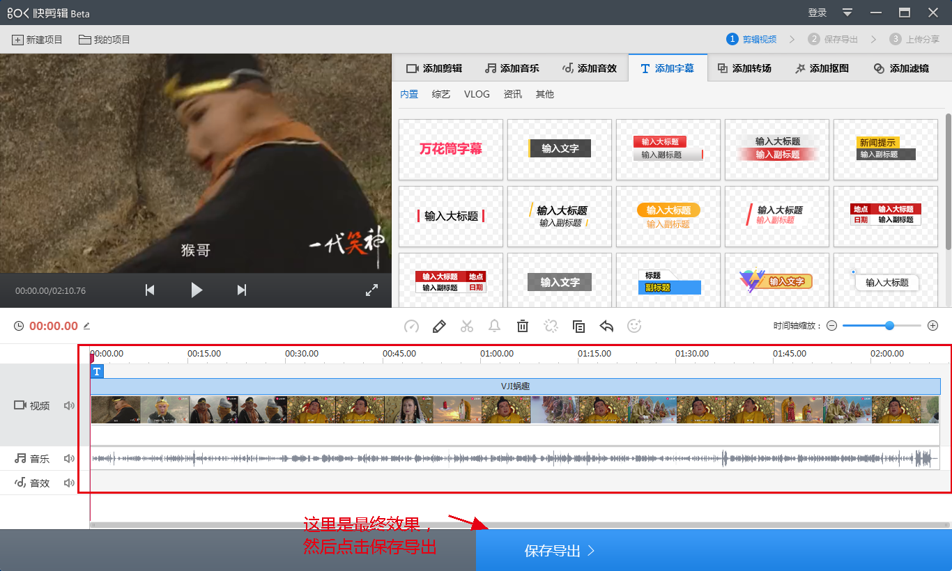Open the 综艺 subtitle category
Image resolution: width=952 pixels, height=571 pixels.
pos(440,94)
